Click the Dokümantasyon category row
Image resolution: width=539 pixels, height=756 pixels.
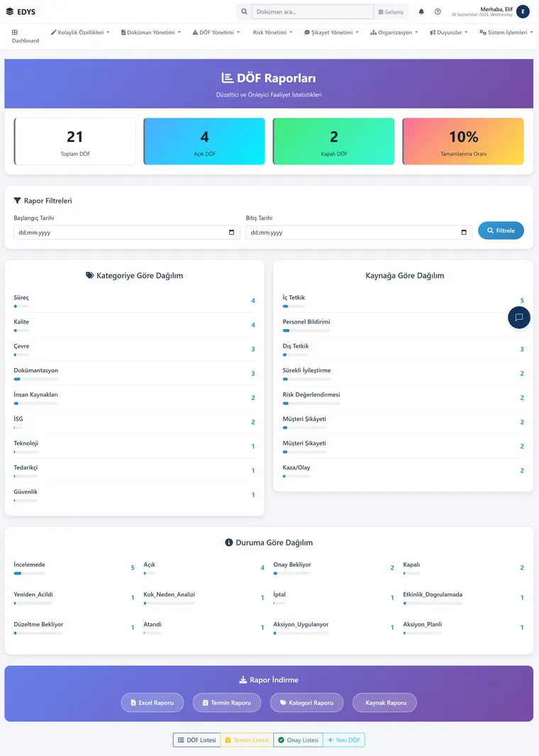point(135,374)
